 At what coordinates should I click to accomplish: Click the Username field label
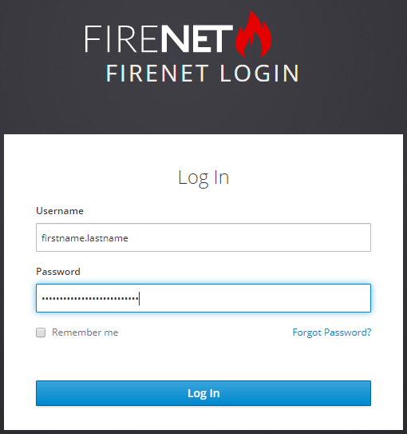(x=60, y=211)
